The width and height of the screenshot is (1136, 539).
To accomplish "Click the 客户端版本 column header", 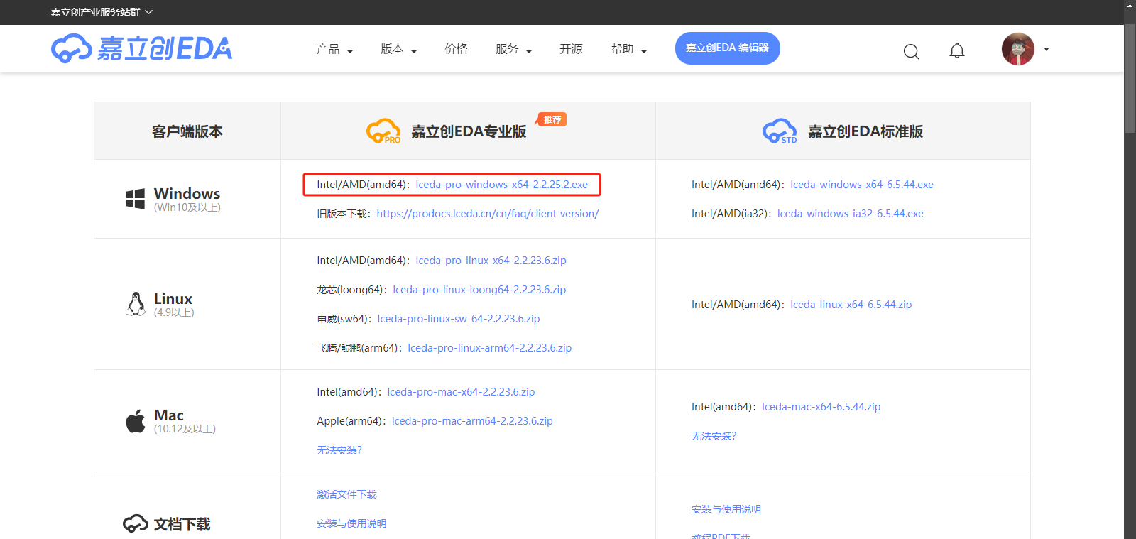I will [x=187, y=131].
